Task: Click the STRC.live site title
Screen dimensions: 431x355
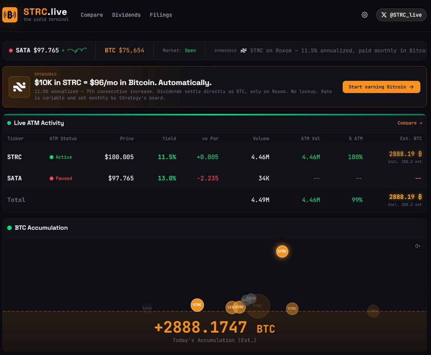Action: 45,12
